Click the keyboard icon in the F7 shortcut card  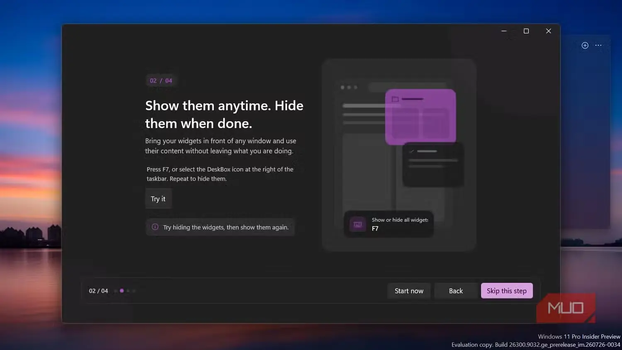click(357, 224)
